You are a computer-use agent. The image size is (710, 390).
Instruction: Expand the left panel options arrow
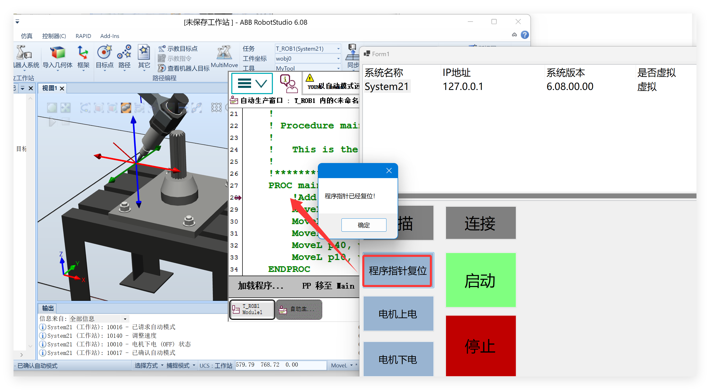coord(23,88)
